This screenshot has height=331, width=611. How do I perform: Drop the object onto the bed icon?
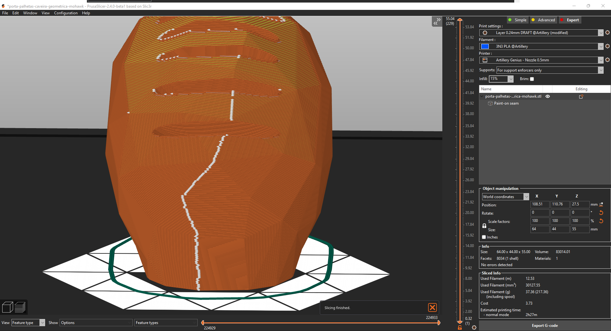601,204
